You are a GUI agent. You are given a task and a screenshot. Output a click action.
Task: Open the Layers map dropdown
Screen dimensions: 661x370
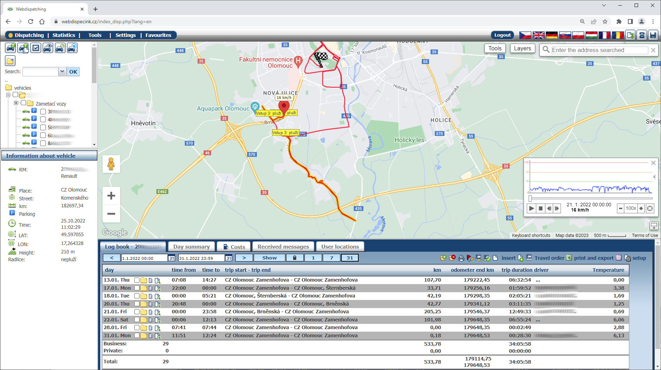pos(522,49)
